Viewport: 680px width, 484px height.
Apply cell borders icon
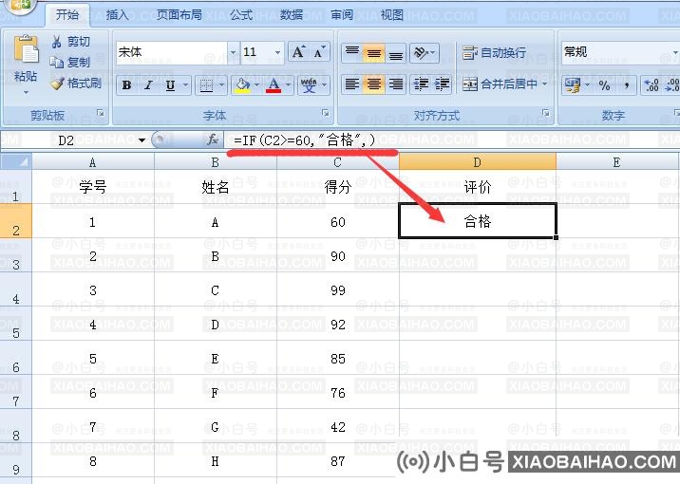(x=206, y=85)
